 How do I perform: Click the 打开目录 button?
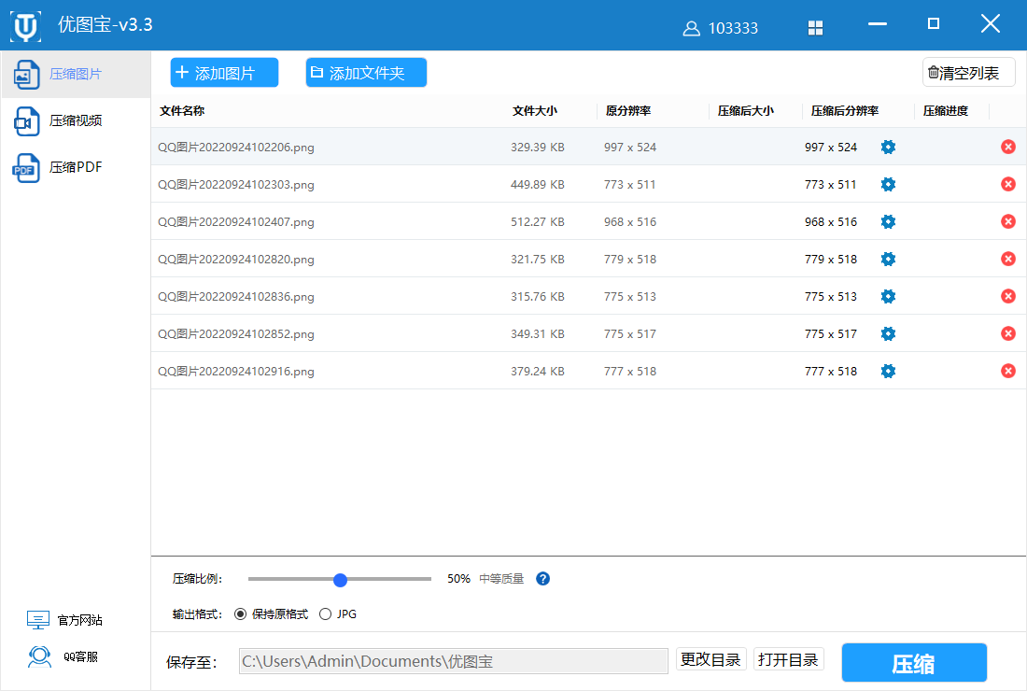789,659
